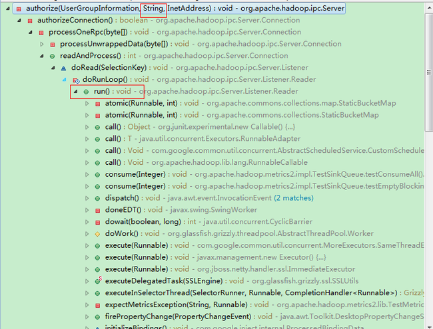Click the red icon beside processOneRpc(byte[])

point(41,33)
